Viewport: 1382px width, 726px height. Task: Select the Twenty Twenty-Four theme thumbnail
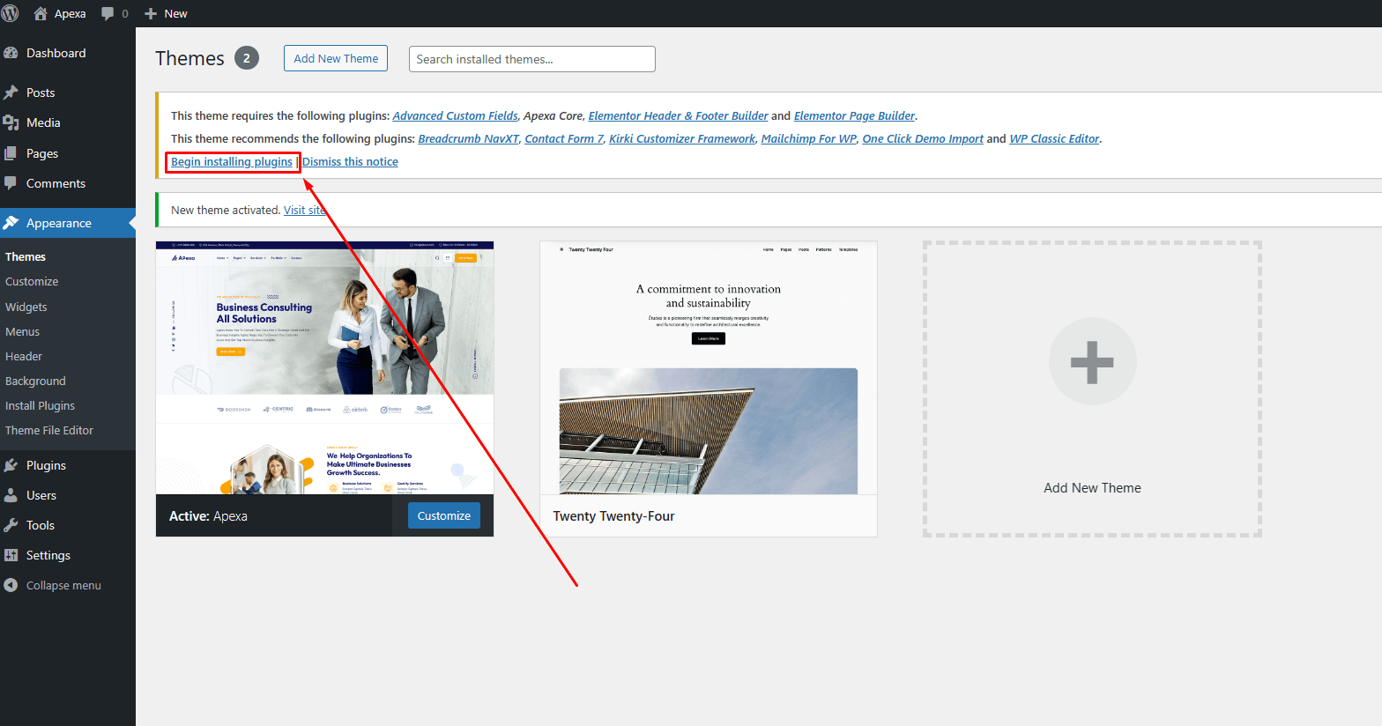708,367
